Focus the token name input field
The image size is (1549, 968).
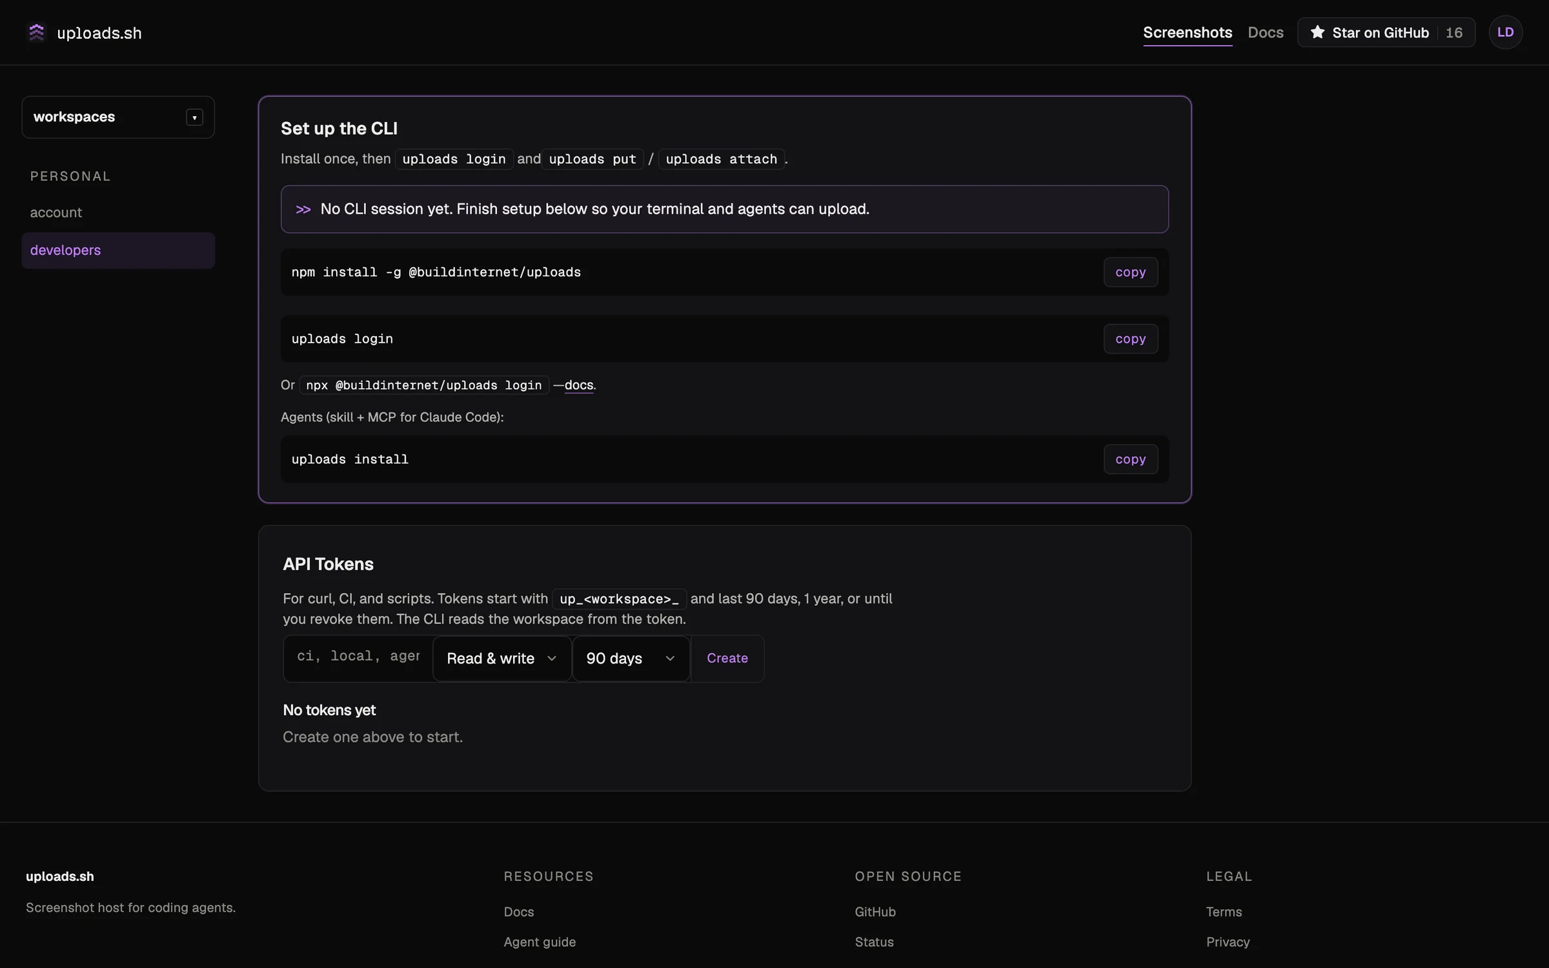tap(358, 658)
